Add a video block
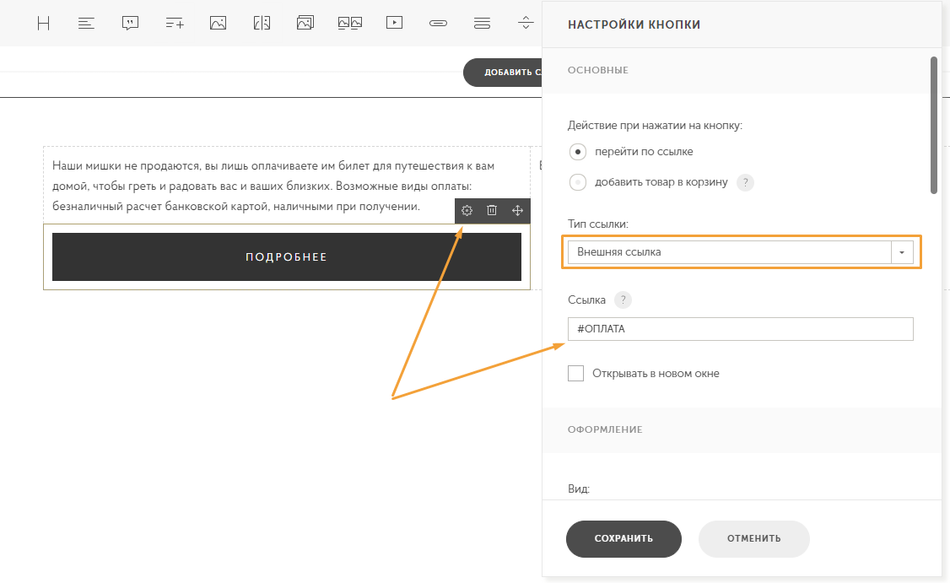Image resolution: width=950 pixels, height=583 pixels. (x=394, y=24)
